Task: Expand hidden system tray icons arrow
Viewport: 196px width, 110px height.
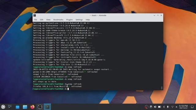Action: [176, 107]
